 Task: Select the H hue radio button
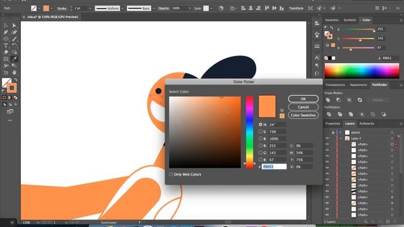261,124
